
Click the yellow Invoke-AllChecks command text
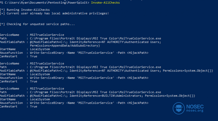point(105,3)
